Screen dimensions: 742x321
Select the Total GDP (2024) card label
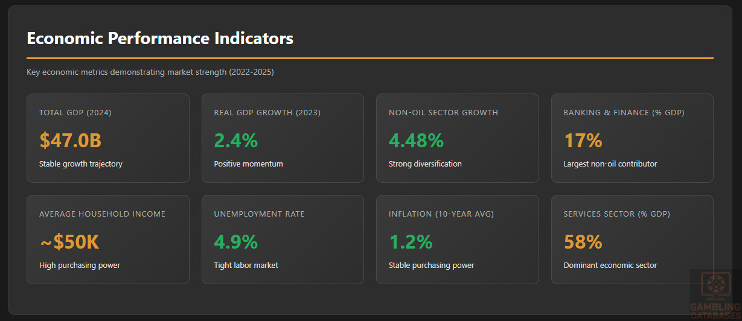(75, 113)
